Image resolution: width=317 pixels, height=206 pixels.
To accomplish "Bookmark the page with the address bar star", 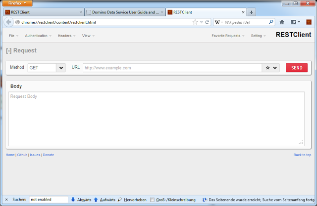I will point(195,22).
